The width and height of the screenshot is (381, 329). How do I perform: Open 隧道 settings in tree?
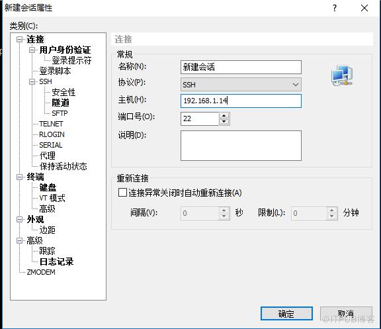pos(60,103)
